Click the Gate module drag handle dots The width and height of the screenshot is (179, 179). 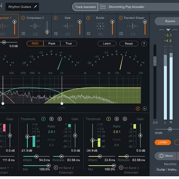[68, 34]
